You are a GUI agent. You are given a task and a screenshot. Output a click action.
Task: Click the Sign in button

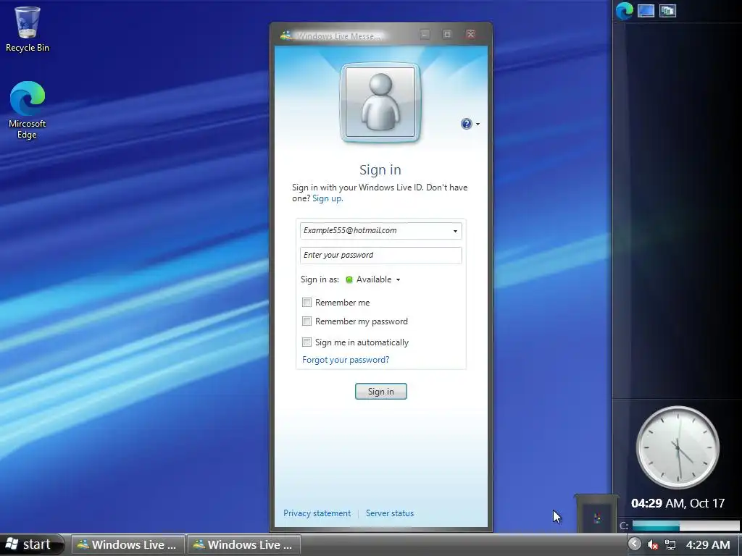pos(381,392)
